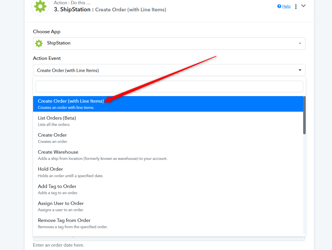
Task: Select Create Order (with Line Items) option
Action: (168, 104)
